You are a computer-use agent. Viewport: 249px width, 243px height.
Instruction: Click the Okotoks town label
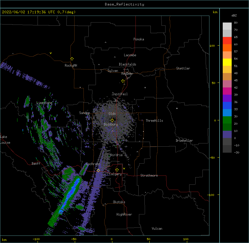(x=119, y=202)
